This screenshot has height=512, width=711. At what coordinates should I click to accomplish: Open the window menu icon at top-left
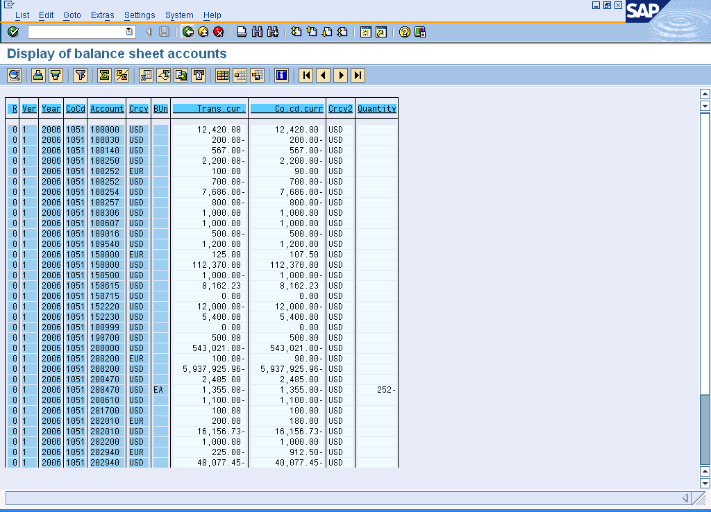(9, 5)
